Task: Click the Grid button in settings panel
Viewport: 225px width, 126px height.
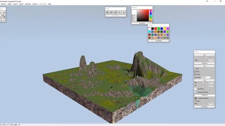Action: point(205,66)
